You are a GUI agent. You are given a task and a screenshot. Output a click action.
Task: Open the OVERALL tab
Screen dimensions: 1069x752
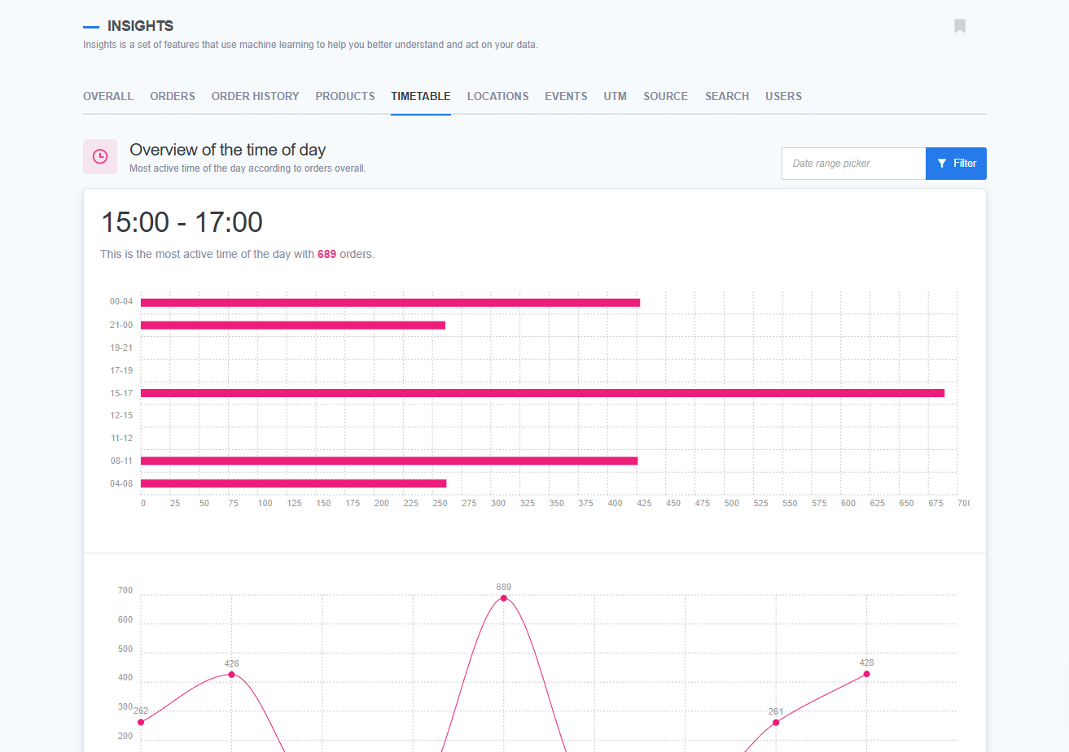click(x=108, y=96)
